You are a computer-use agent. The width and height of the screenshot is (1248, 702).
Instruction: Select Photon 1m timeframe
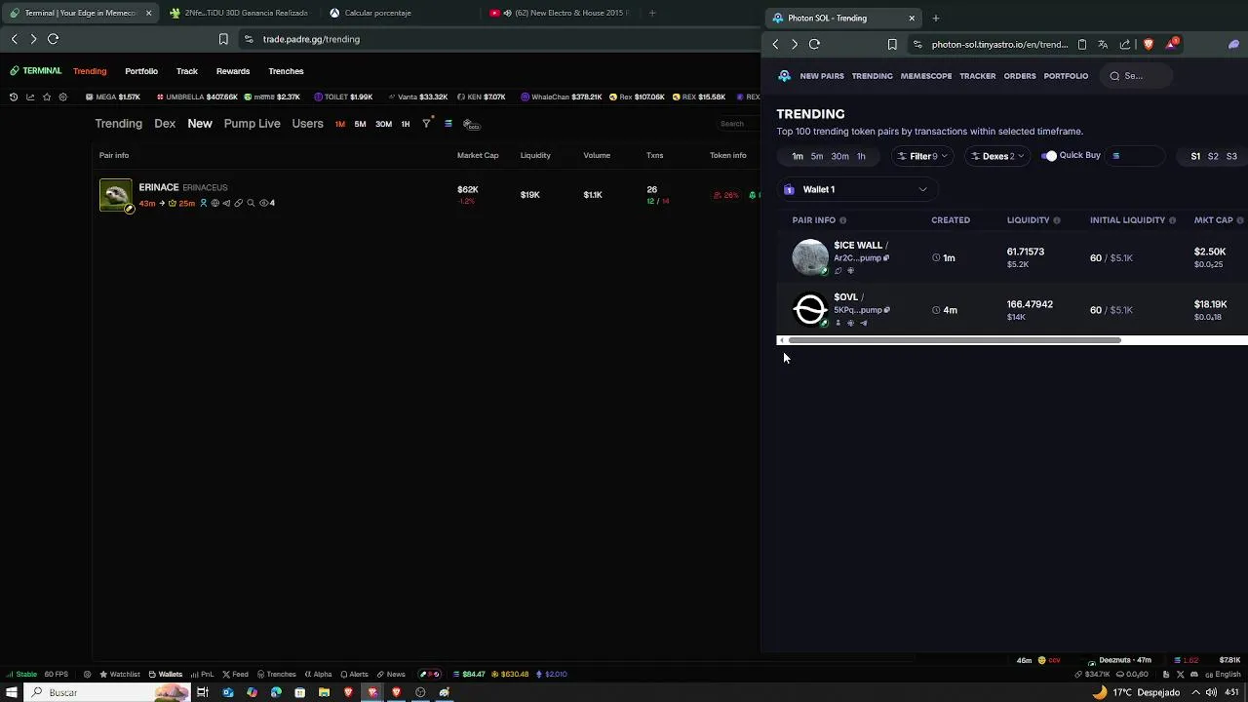tap(798, 156)
